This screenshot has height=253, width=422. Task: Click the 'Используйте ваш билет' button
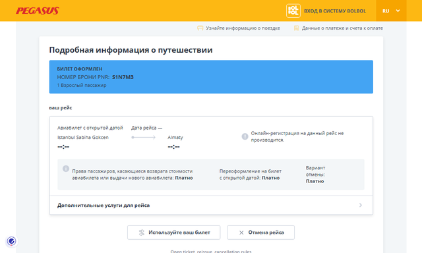pyautogui.click(x=173, y=233)
